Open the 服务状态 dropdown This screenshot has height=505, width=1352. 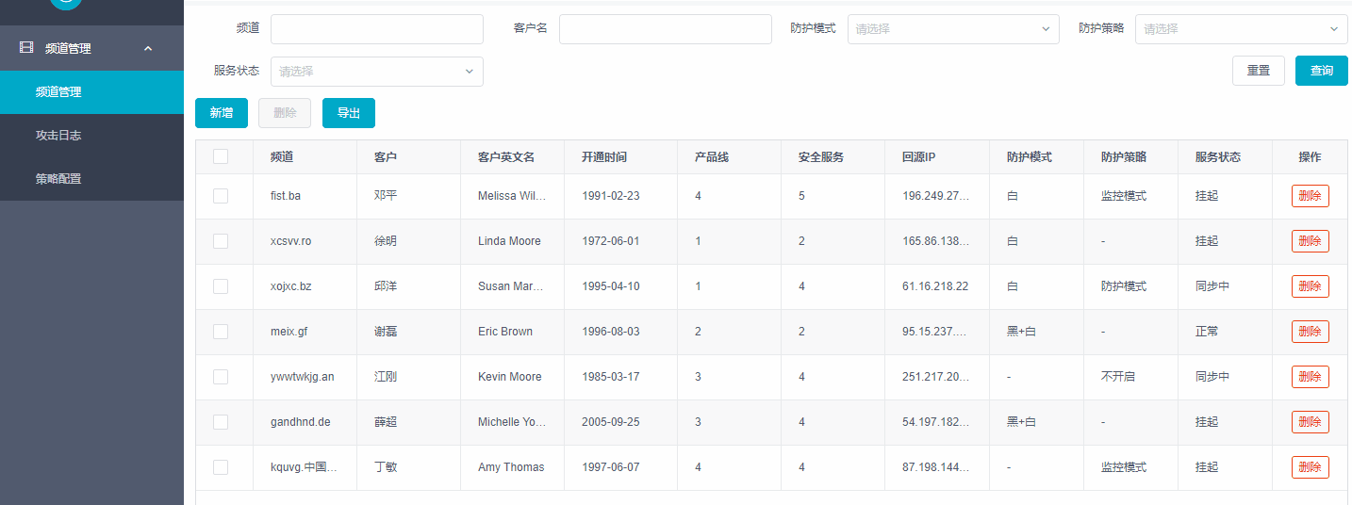click(377, 72)
